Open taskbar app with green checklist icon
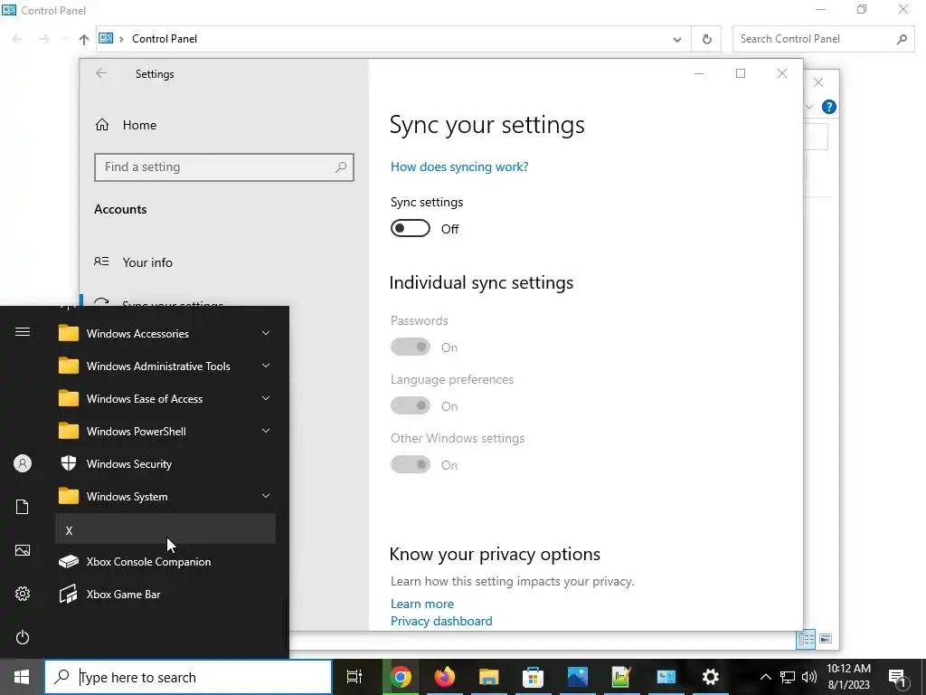This screenshot has height=695, width=926. pyautogui.click(x=622, y=677)
